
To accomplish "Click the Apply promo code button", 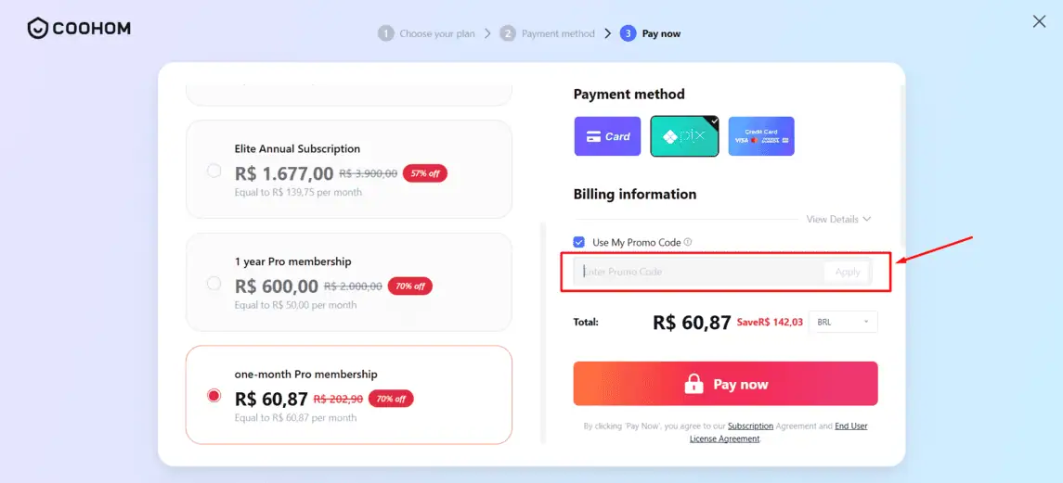I will pyautogui.click(x=848, y=272).
